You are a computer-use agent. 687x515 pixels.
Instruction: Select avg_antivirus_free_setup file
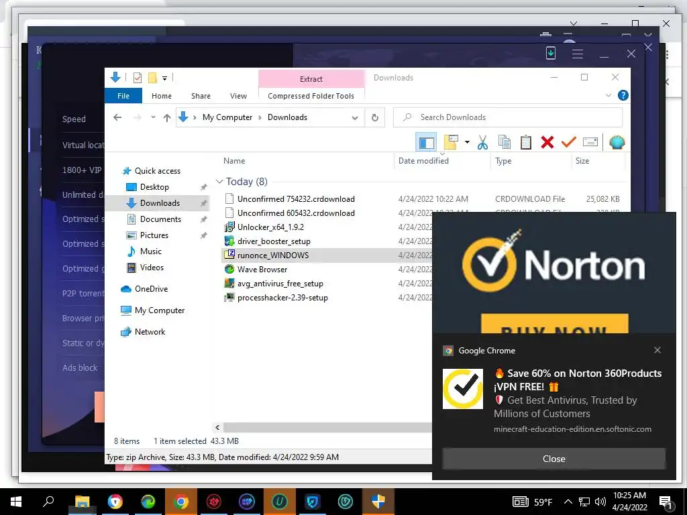(x=280, y=284)
